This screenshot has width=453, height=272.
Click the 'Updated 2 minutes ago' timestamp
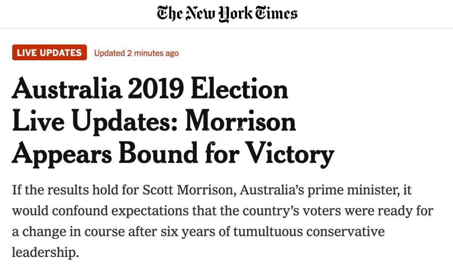tap(136, 53)
